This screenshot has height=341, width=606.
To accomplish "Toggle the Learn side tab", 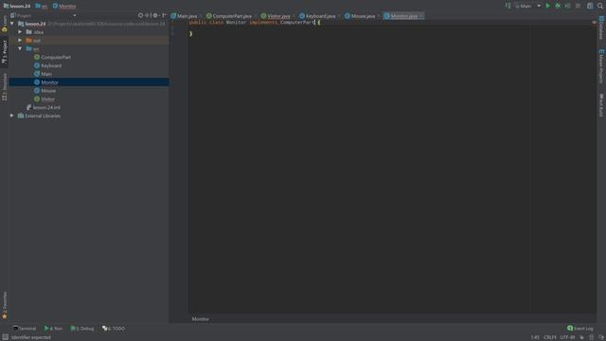I will click(x=4, y=24).
